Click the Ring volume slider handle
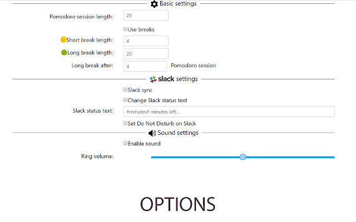The width and height of the screenshot is (356, 222). click(x=243, y=157)
